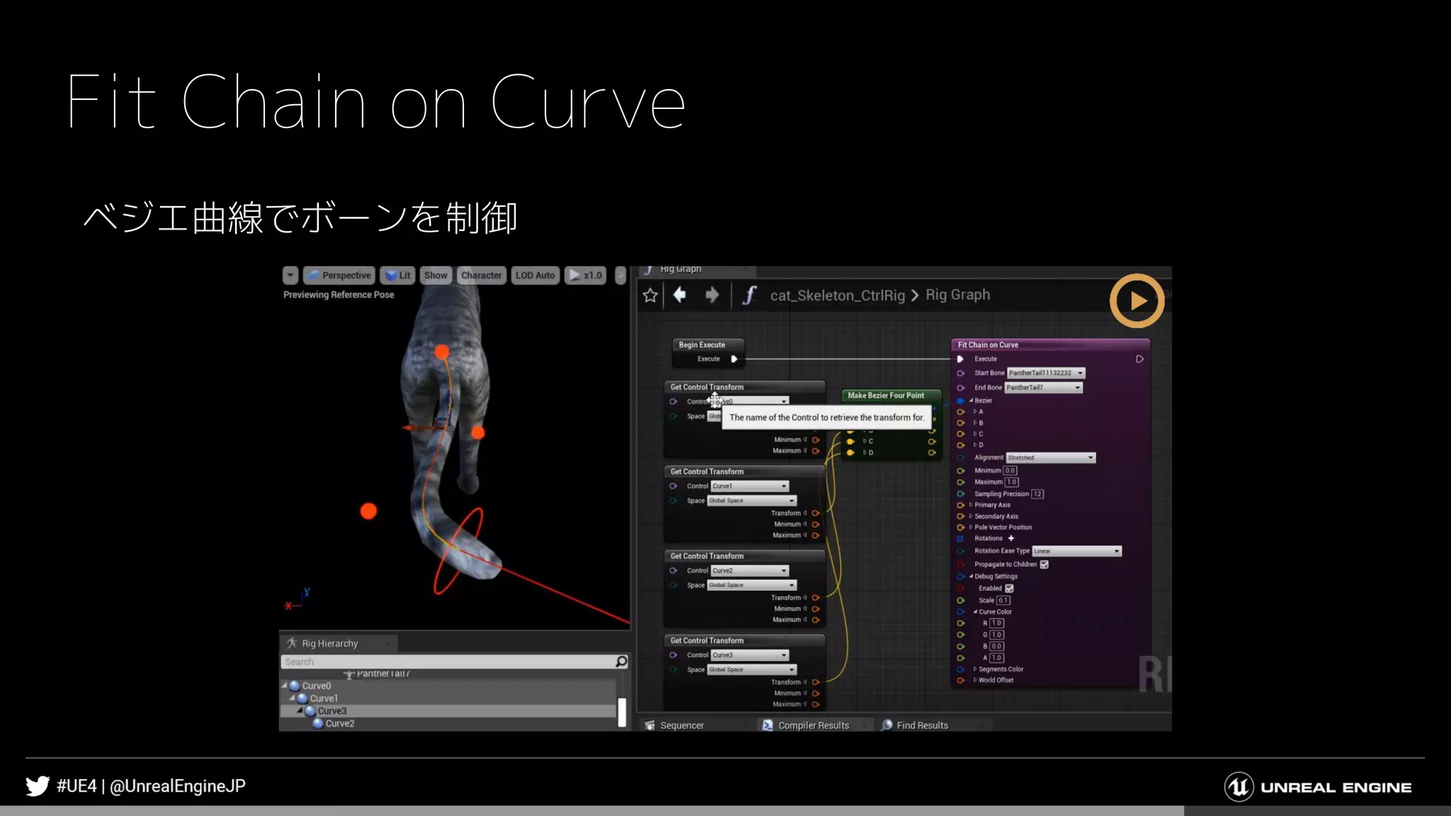Image resolution: width=1451 pixels, height=816 pixels.
Task: Open the viewport options dropdown arrow
Action: coord(290,276)
